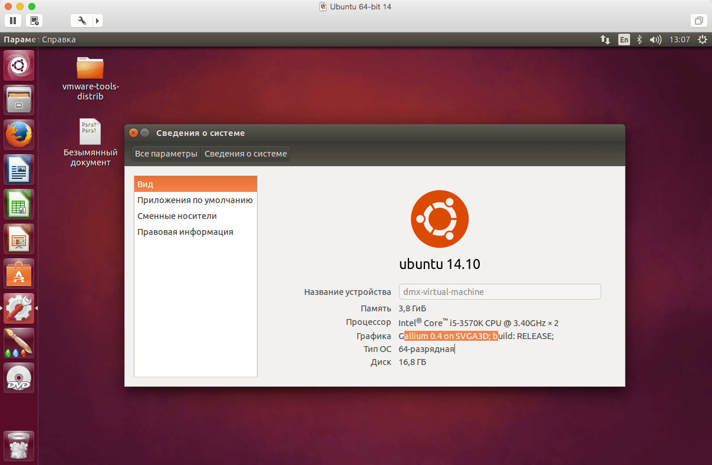Launch Firefox web browser from launcher
Image resolution: width=712 pixels, height=465 pixels.
(19, 135)
